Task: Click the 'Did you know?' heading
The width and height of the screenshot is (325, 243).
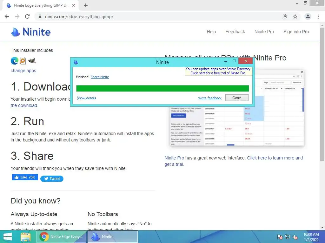Action: [36, 201]
